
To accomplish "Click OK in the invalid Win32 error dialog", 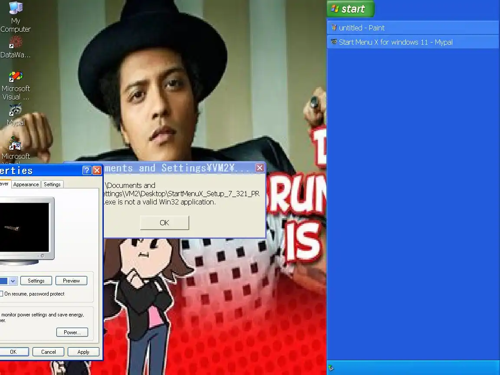I will coord(164,223).
